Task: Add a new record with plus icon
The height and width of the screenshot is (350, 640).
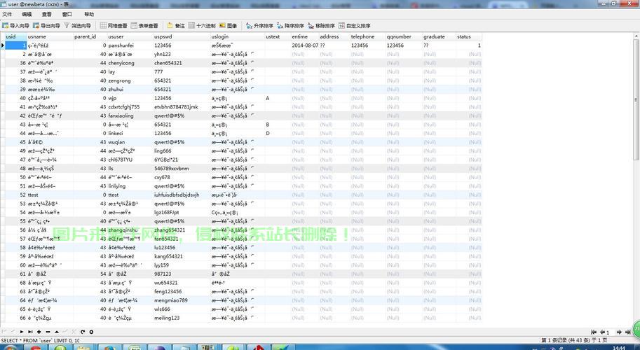Action: tap(39, 332)
